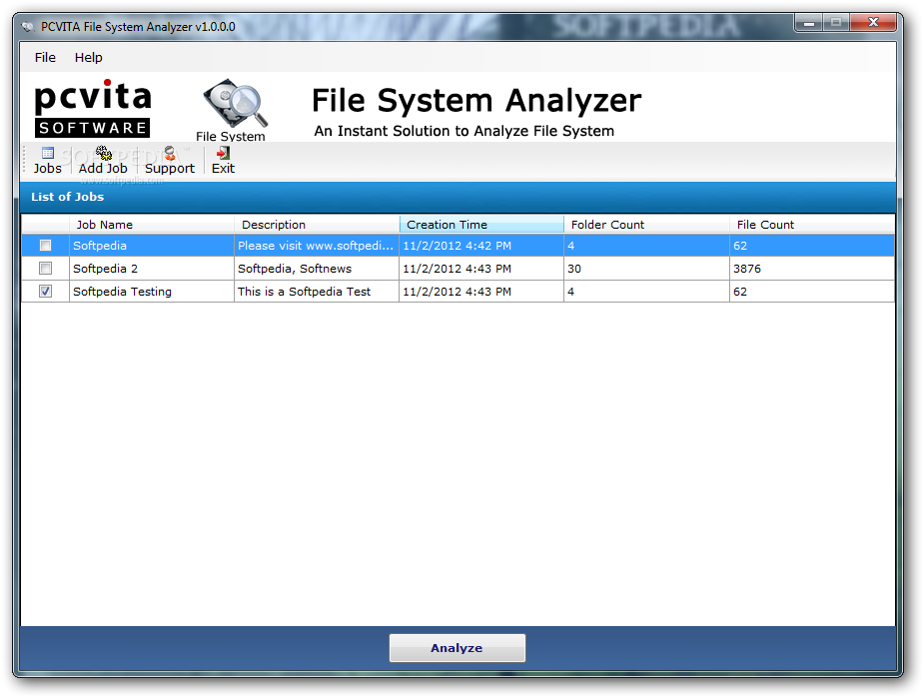Open the Jobs toolbar icon
This screenshot has height=698, width=924.
click(47, 153)
